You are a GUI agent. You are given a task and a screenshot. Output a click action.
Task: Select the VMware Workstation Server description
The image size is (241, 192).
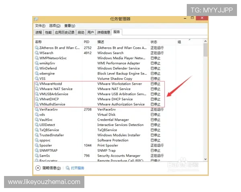pos(120,84)
